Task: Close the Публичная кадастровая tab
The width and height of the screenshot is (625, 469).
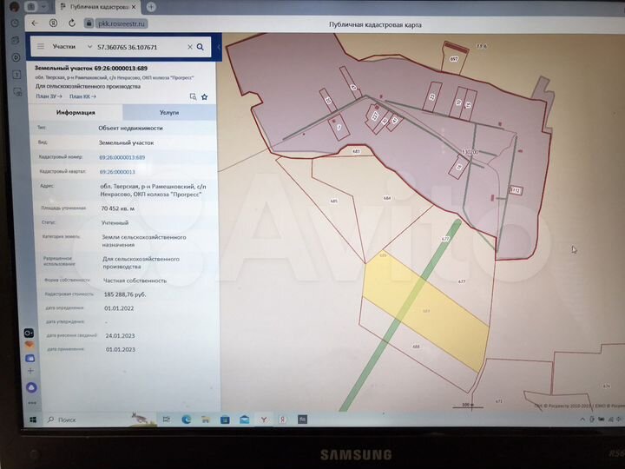Action: point(134,7)
